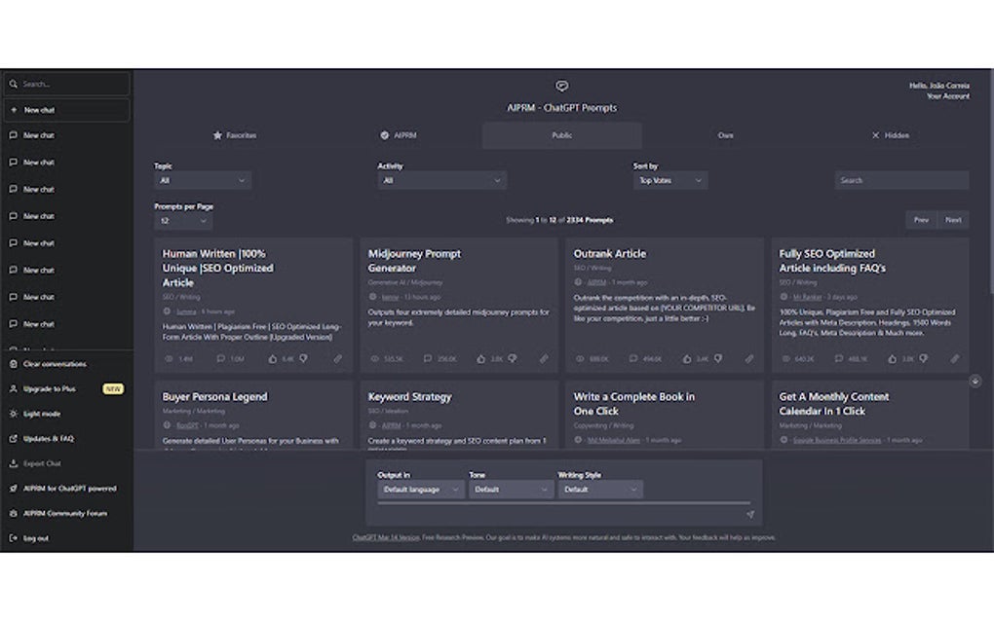The height and width of the screenshot is (621, 994).
Task: Click thumbs up on Human Written prompt
Action: point(273,359)
